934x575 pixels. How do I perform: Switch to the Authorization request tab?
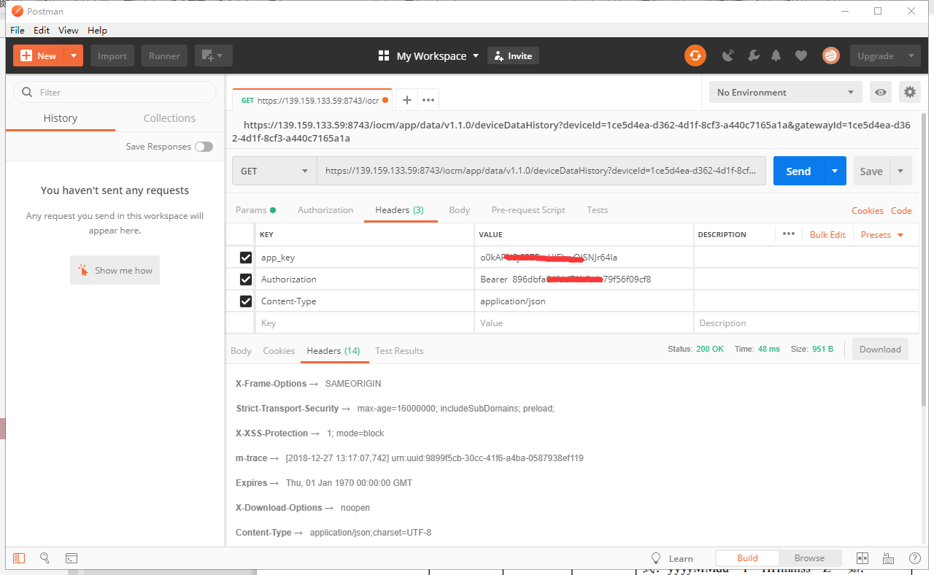325,209
